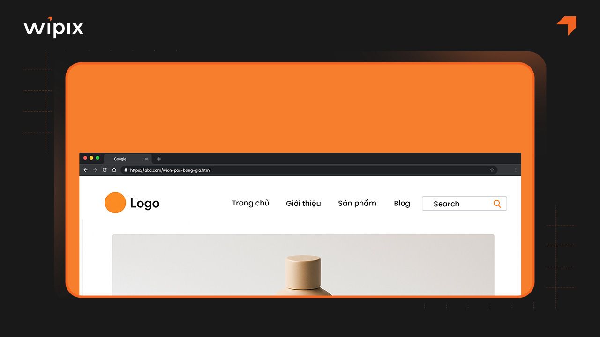The image size is (600, 337).
Task: Open the browser's three-dot menu
Action: [516, 170]
